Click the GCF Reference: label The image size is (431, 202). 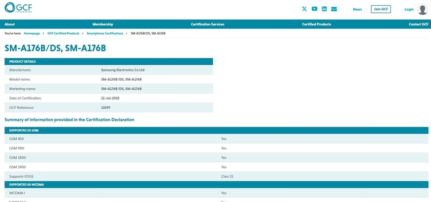22,107
